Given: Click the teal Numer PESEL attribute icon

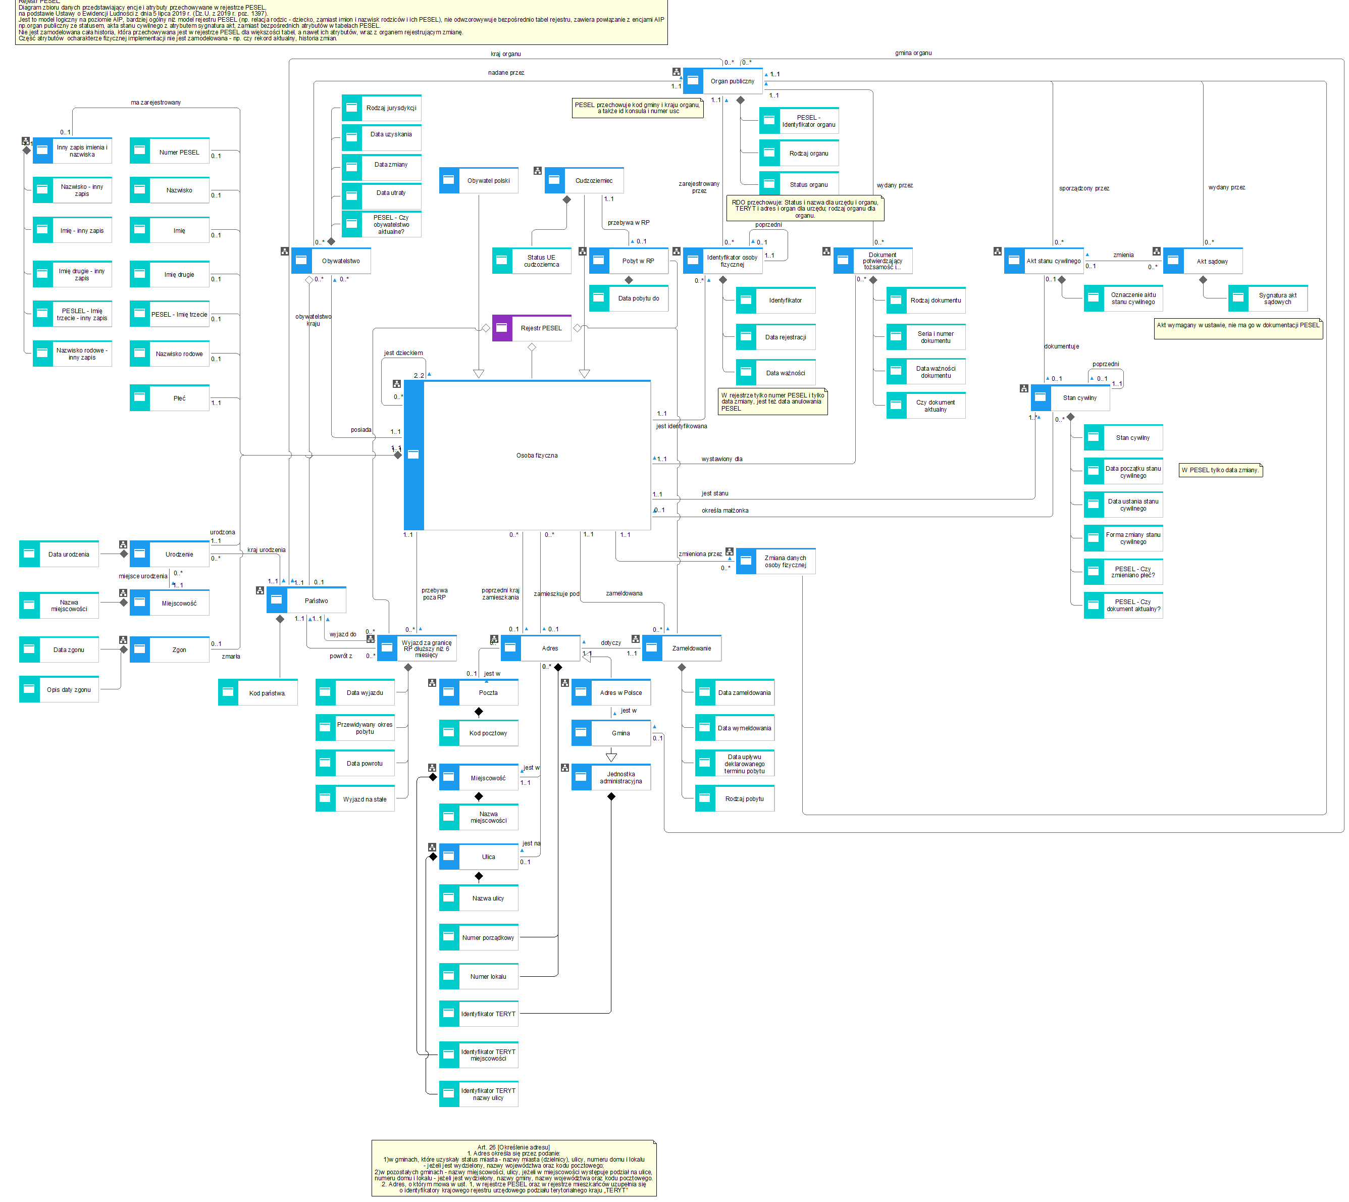Looking at the screenshot, I should (x=139, y=151).
